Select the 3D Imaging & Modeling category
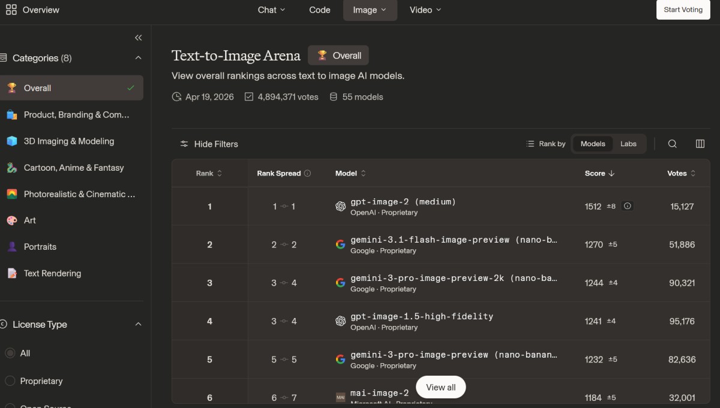Screen dimensions: 720x408 click(68, 141)
